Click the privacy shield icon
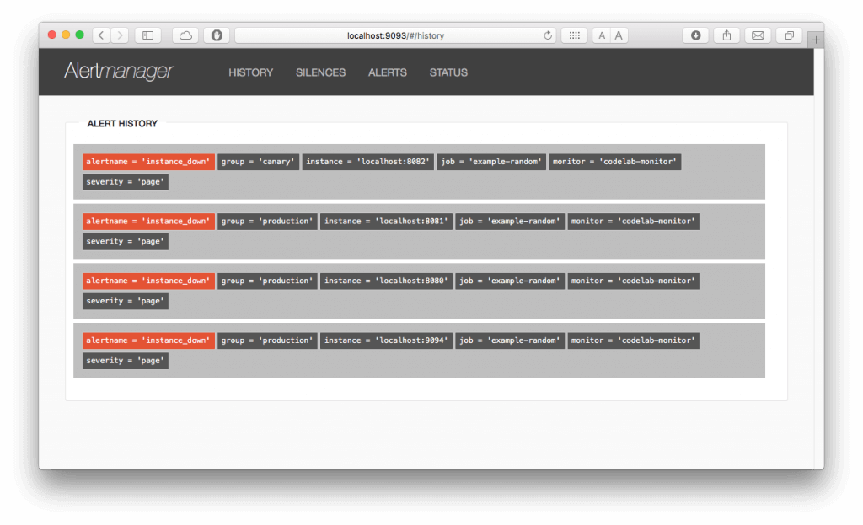Viewport: 863px width, 525px height. pos(217,35)
